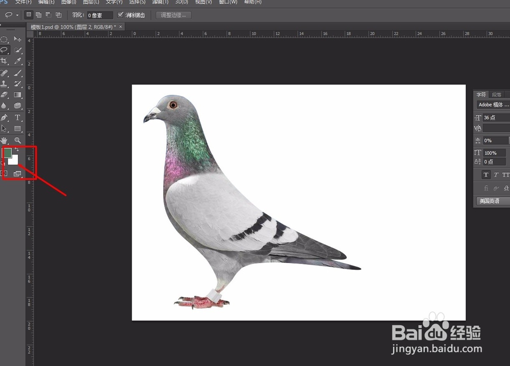510x366 pixels.
Task: Choose New Selection mode
Action: click(x=29, y=15)
